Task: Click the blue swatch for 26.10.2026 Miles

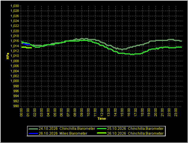Action: tap(33, 134)
